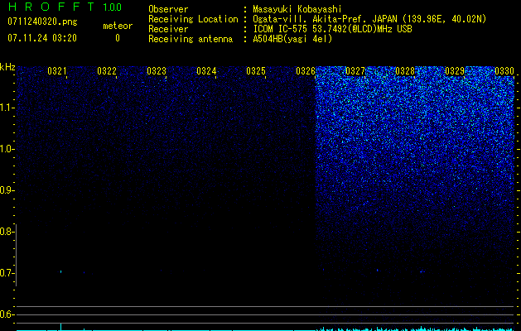
Task: Click the 0329 time marker
Action: click(x=455, y=71)
